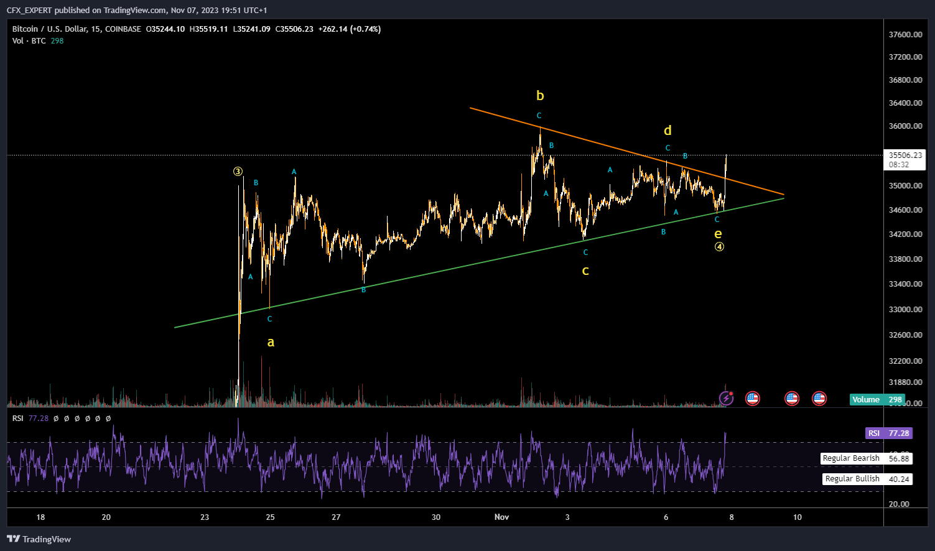Click the Regular Bullish 40.24 label
The width and height of the screenshot is (935, 551).
[x=867, y=479]
